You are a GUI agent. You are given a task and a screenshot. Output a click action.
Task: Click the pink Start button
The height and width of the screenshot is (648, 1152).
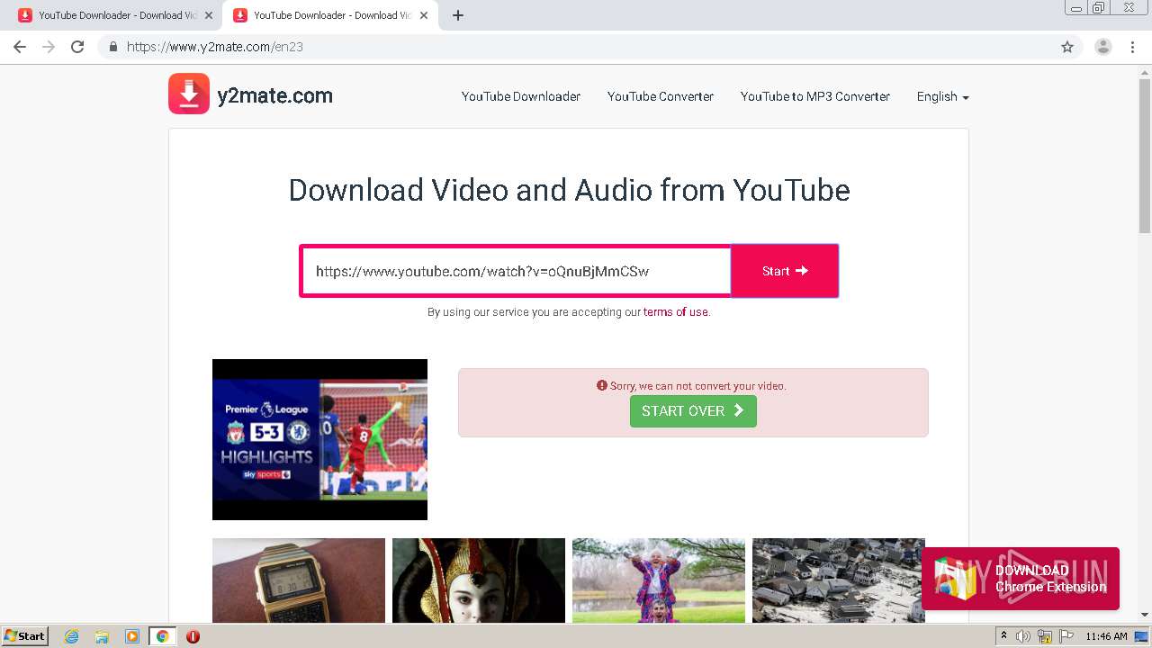coord(785,271)
